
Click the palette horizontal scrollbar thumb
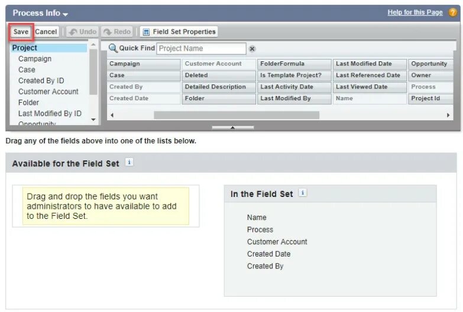237,115
